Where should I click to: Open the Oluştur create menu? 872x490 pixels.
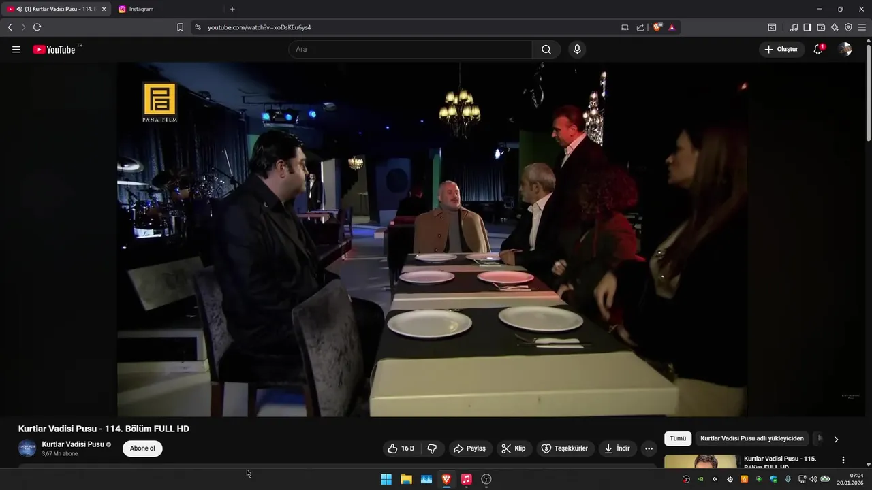[781, 50]
